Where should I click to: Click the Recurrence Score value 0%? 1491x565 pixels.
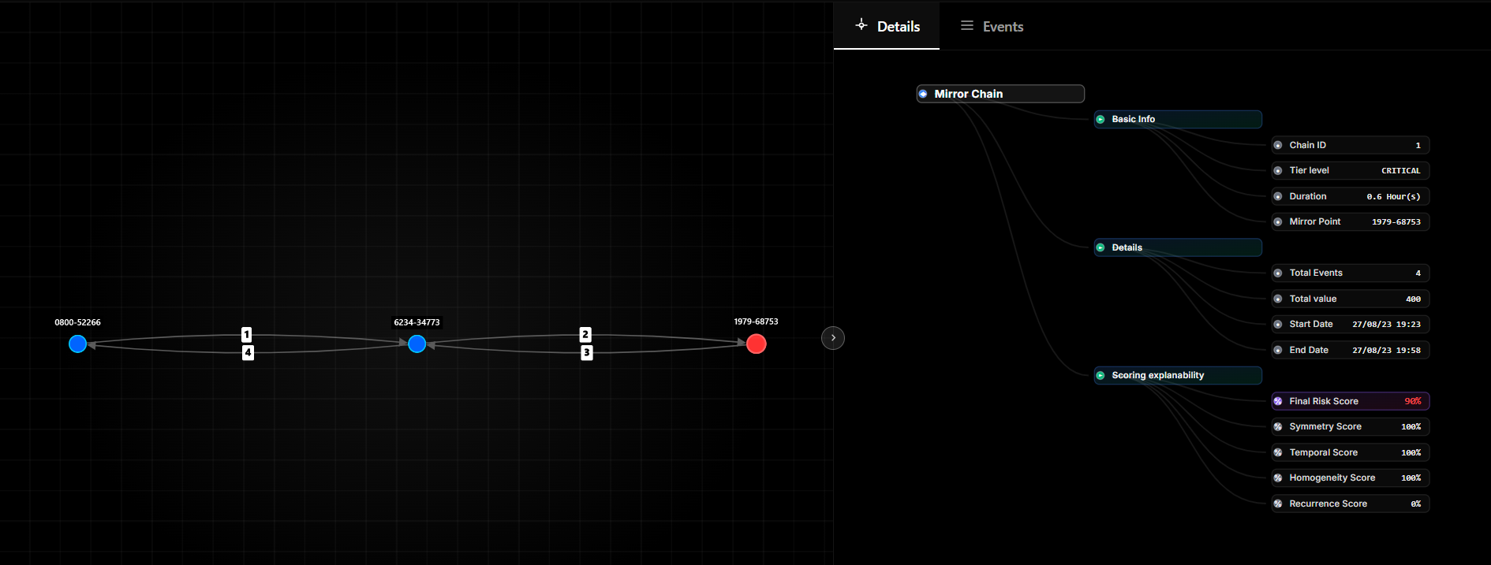point(1416,504)
